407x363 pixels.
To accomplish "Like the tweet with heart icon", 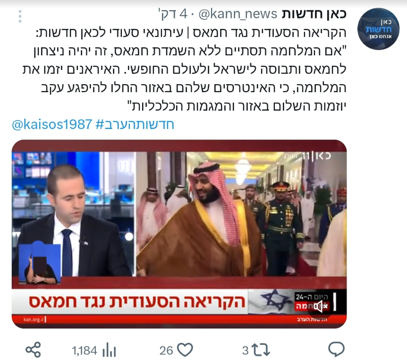I will (x=185, y=350).
